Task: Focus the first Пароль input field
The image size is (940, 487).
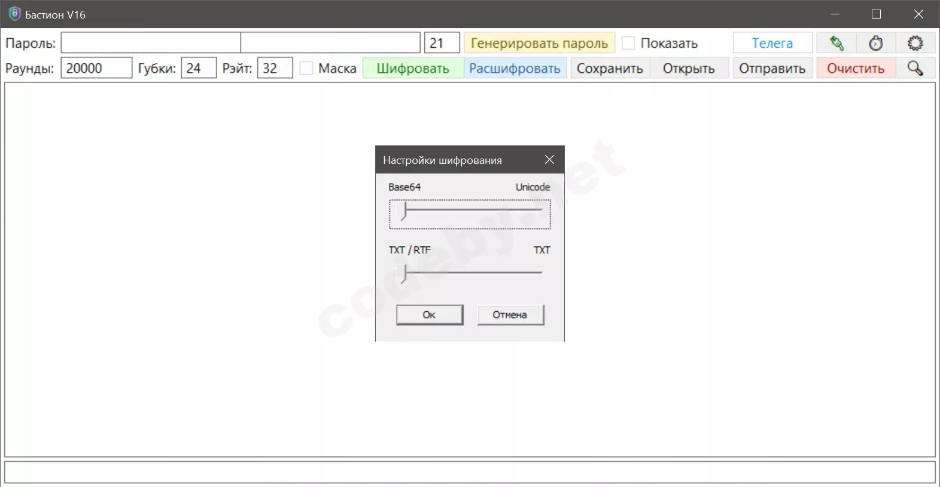Action: coord(151,43)
